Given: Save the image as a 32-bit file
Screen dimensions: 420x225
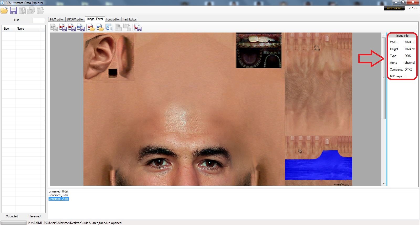Looking at the screenshot, I should tap(72, 28).
